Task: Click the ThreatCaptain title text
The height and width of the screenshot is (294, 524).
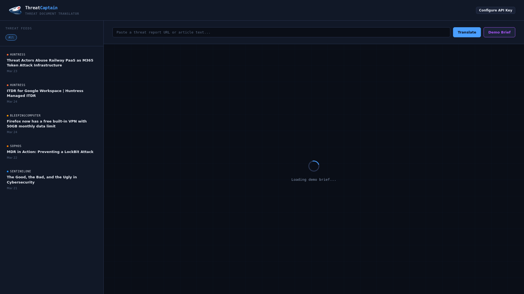Action: click(41, 8)
